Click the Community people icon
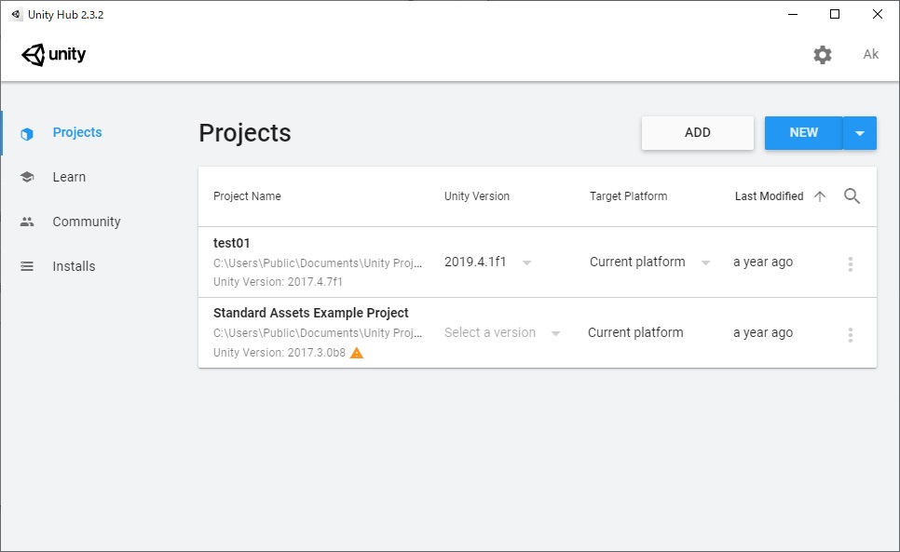Screen dimensions: 900x552 coord(27,222)
